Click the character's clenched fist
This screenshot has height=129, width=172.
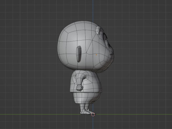[80, 88]
